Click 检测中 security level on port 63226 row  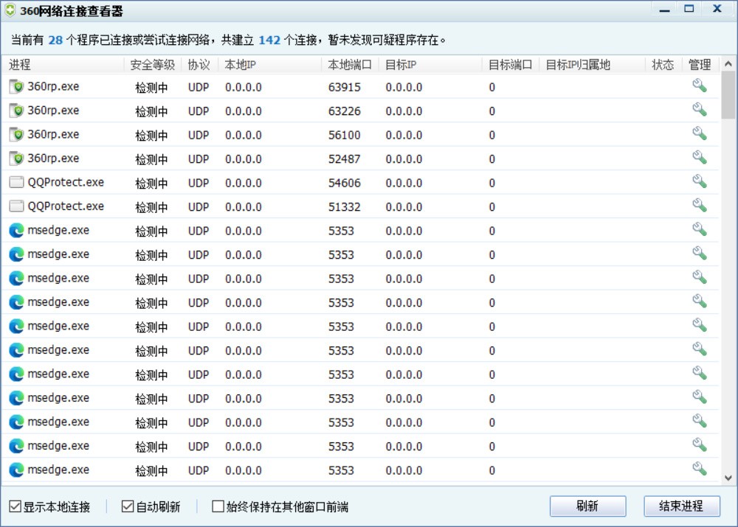point(151,111)
